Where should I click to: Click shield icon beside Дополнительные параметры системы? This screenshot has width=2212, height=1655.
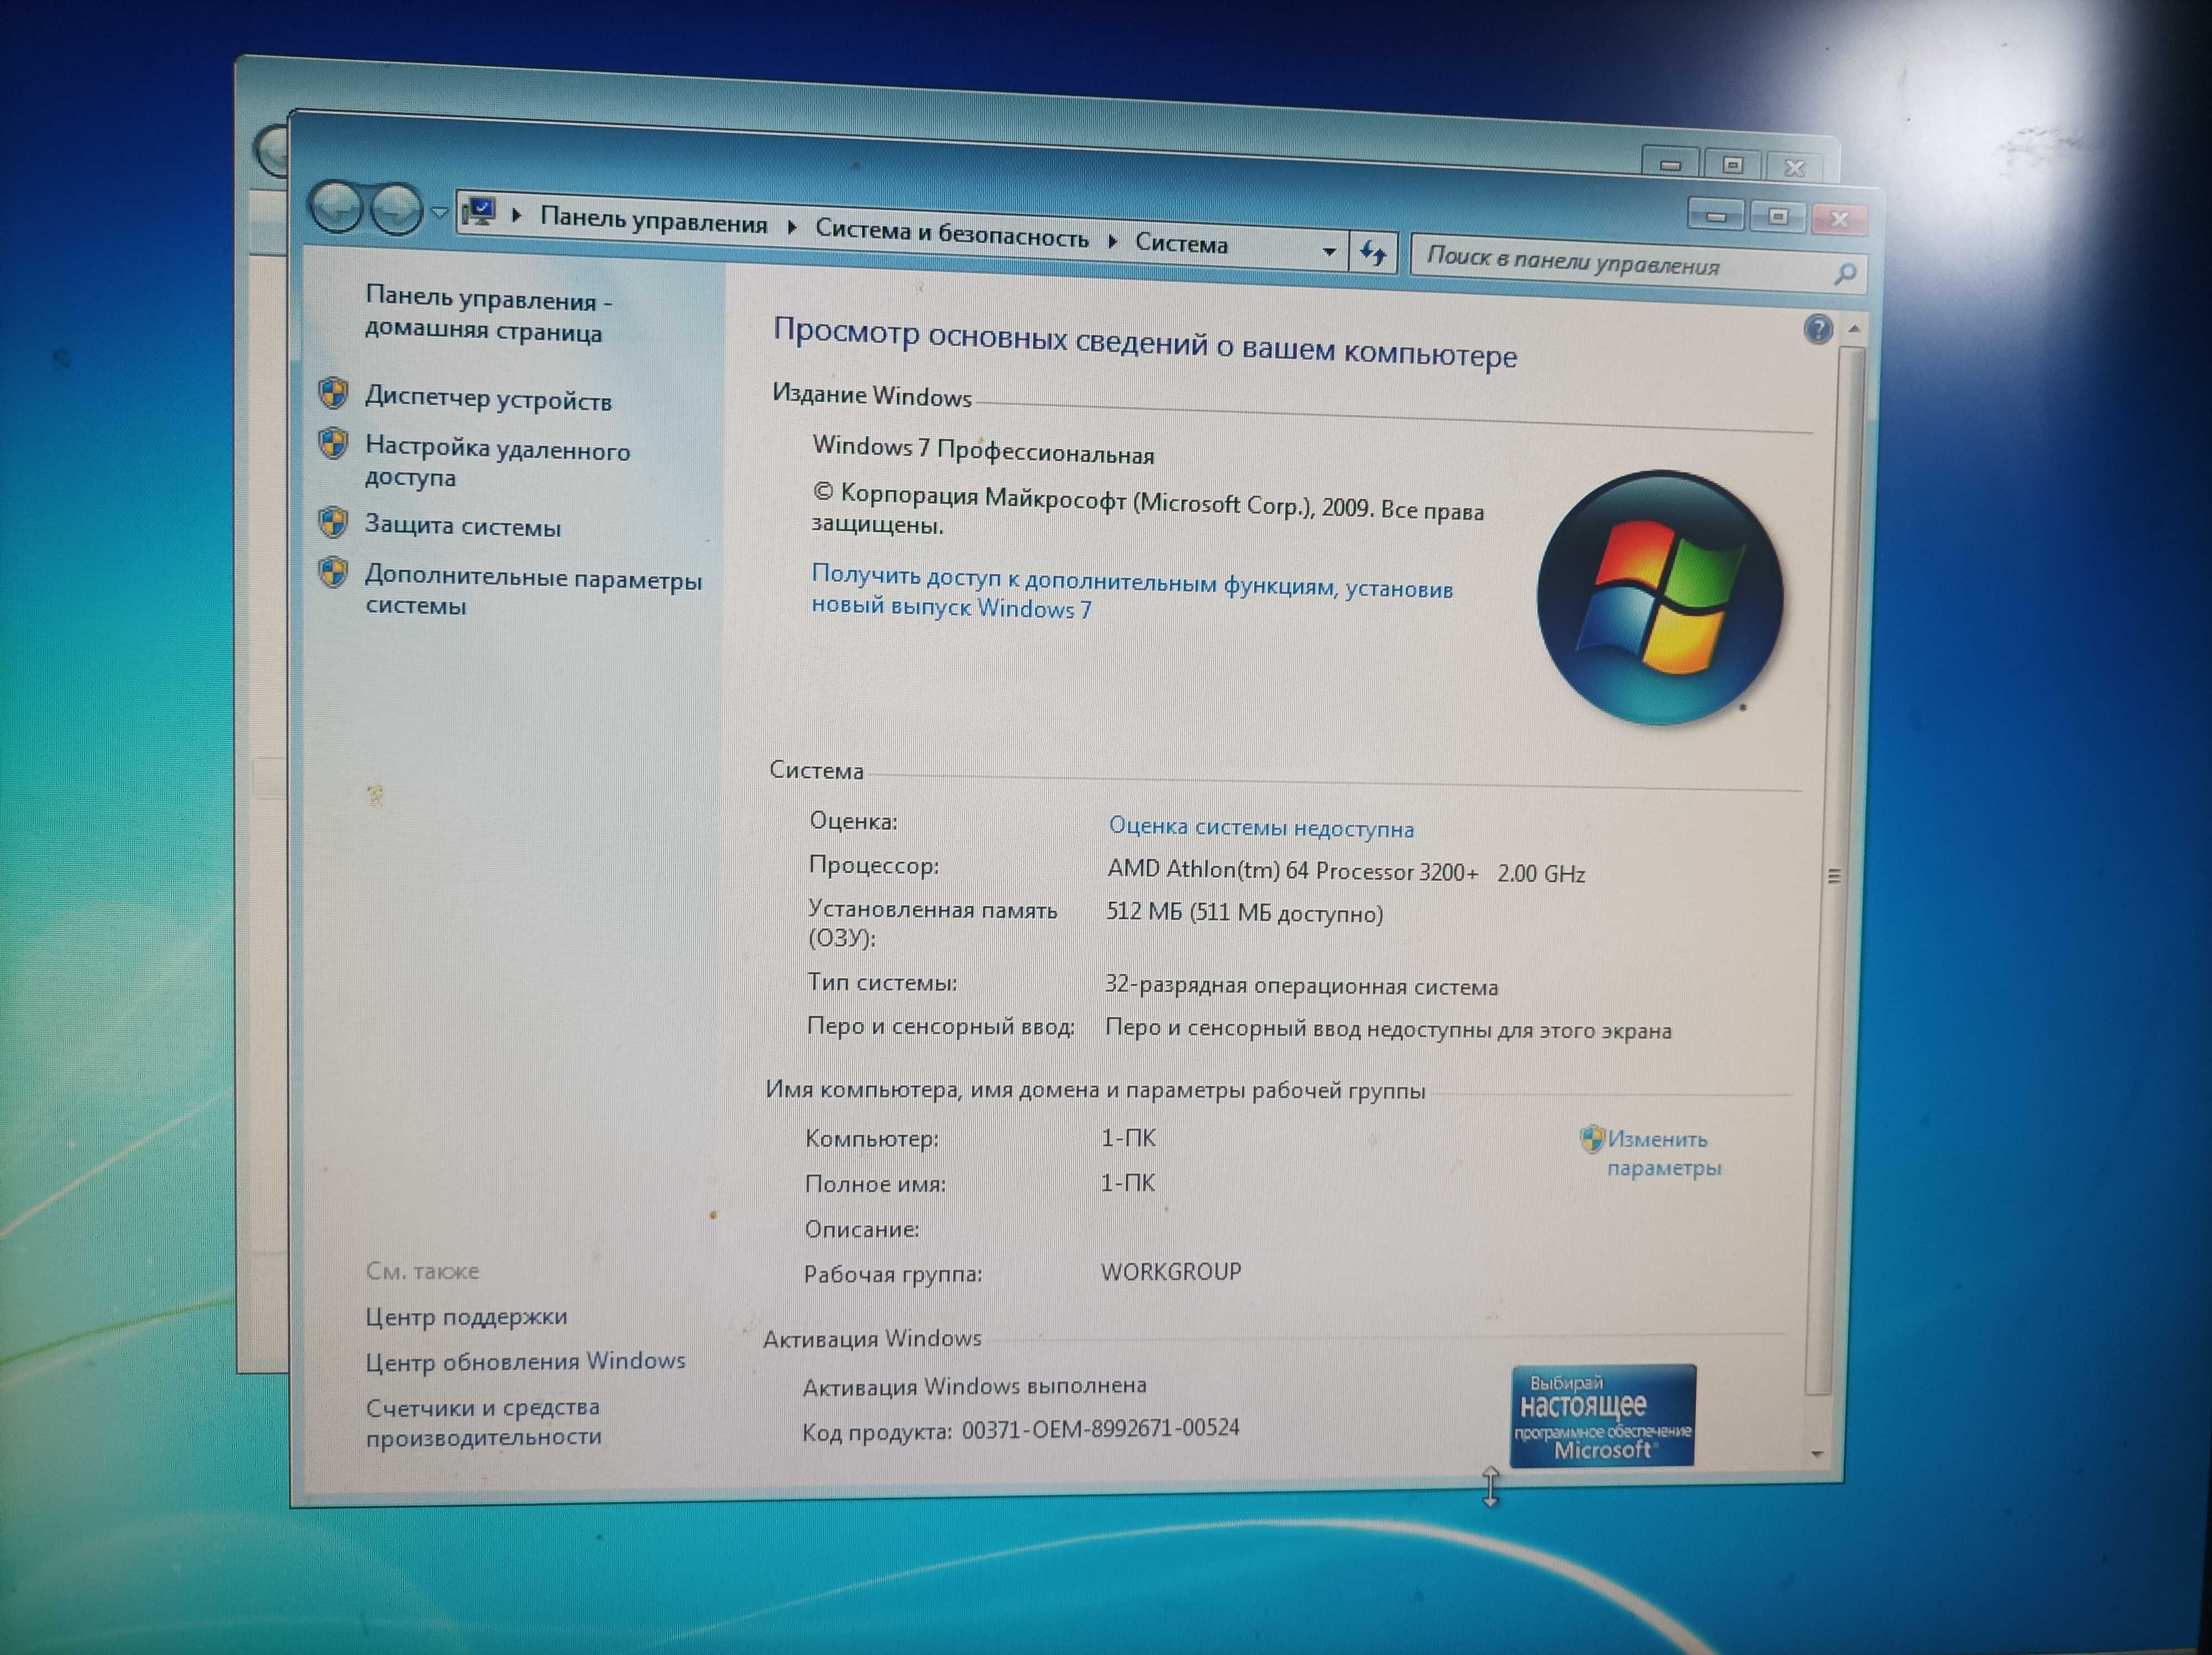pos(333,572)
